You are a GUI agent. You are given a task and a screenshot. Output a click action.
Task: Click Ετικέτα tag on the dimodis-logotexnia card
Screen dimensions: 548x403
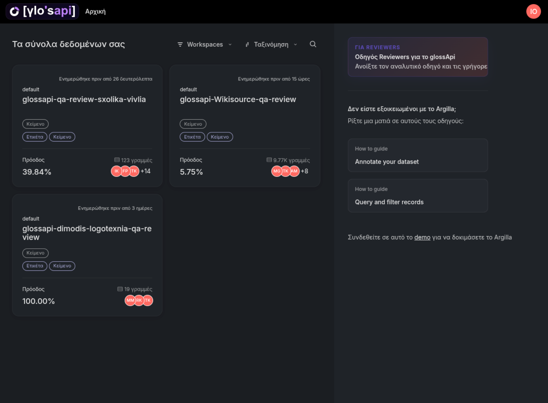[x=35, y=266]
